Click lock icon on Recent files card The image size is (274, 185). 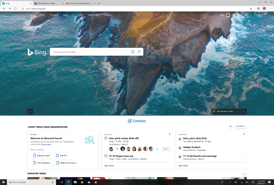[244, 134]
